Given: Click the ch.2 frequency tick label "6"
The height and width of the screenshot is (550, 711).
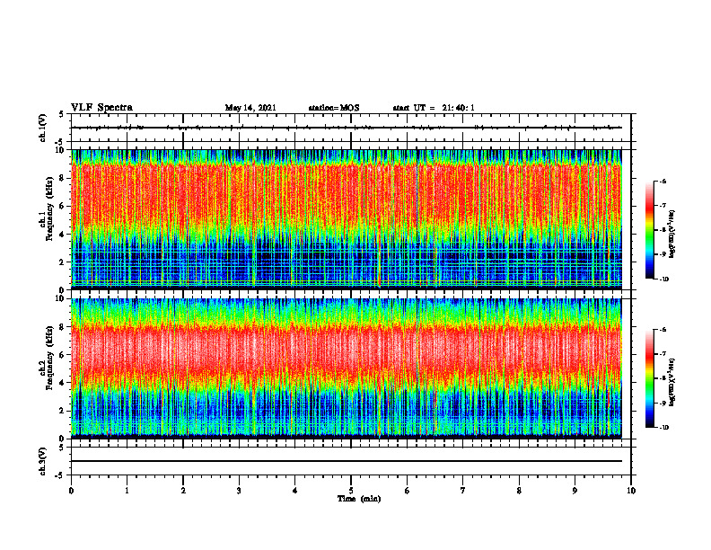Looking at the screenshot, I should (x=62, y=355).
